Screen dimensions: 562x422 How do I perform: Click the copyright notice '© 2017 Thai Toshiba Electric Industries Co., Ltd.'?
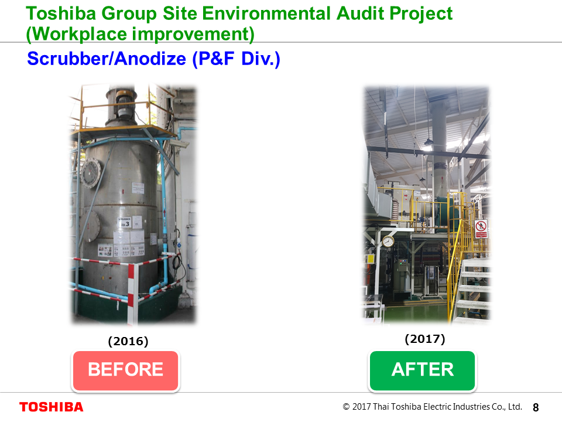[432, 407]
